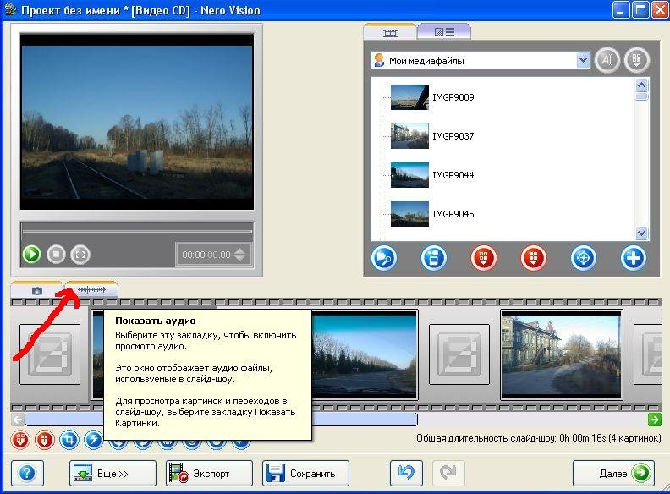The height and width of the screenshot is (494, 670).
Task: Click the preview timecode field
Action: [206, 255]
